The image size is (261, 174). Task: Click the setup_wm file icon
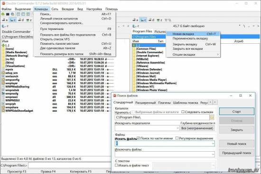tap(3, 73)
